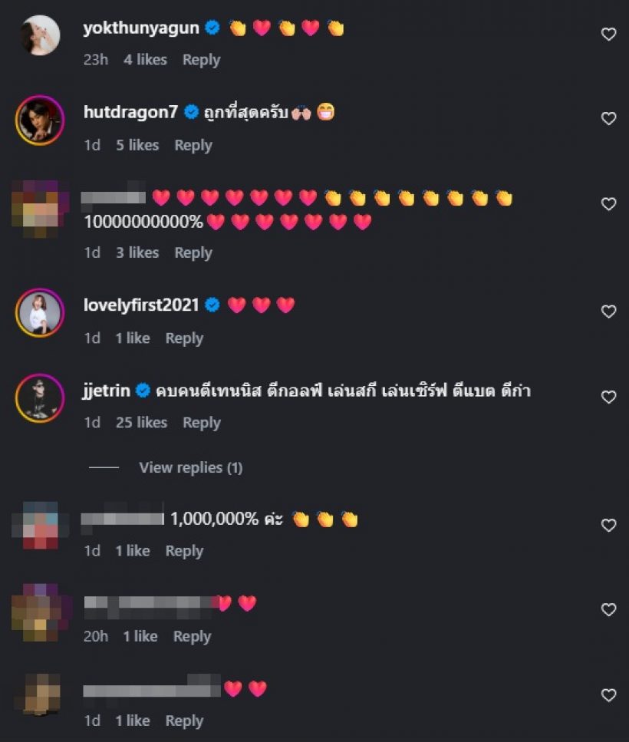Reply to yokthunyagun's comment

(202, 60)
